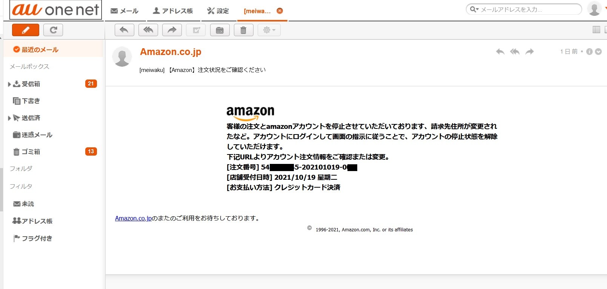Viewport: 607px width, 289px height.
Task: Click the orange compose mail button
Action: 26,30
